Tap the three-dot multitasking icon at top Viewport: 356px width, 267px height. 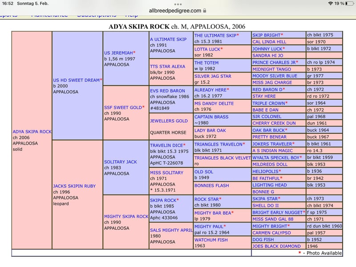178,3
